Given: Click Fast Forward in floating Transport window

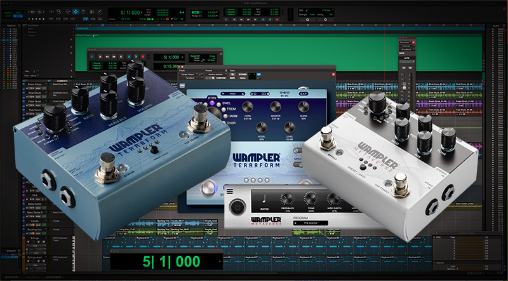Looking at the screenshot, I should point(114,57).
